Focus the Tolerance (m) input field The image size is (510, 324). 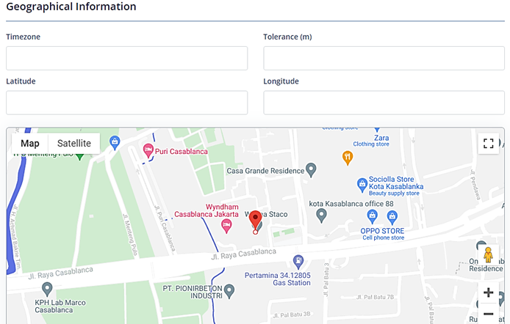384,58
